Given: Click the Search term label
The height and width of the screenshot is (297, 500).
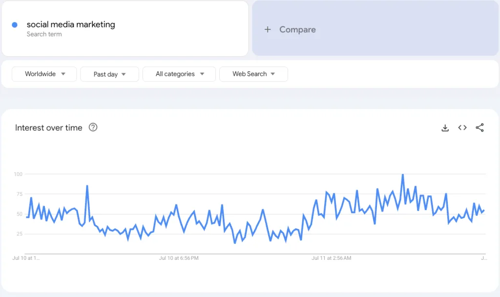Looking at the screenshot, I should (x=44, y=35).
